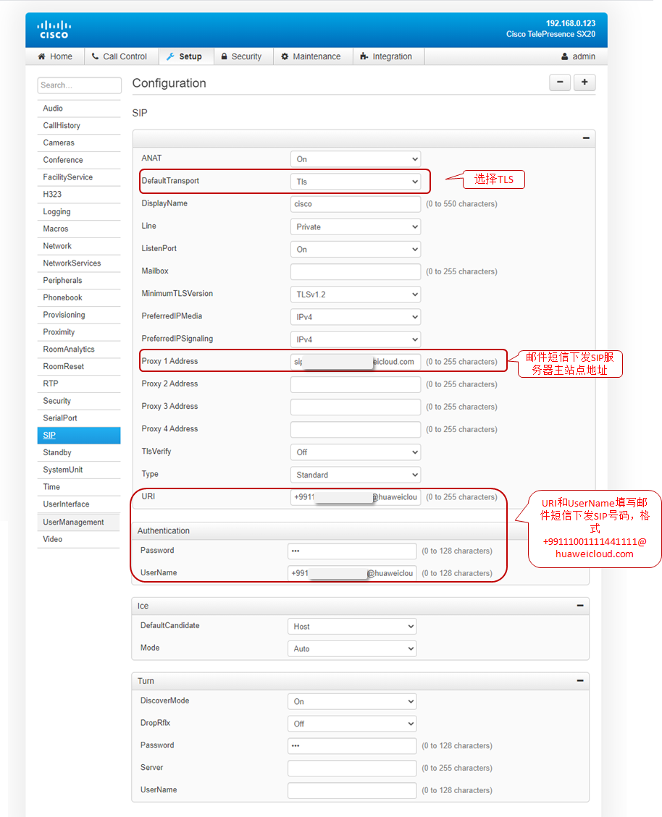Open Security tab with lock icon
This screenshot has height=817, width=662.
240,56
